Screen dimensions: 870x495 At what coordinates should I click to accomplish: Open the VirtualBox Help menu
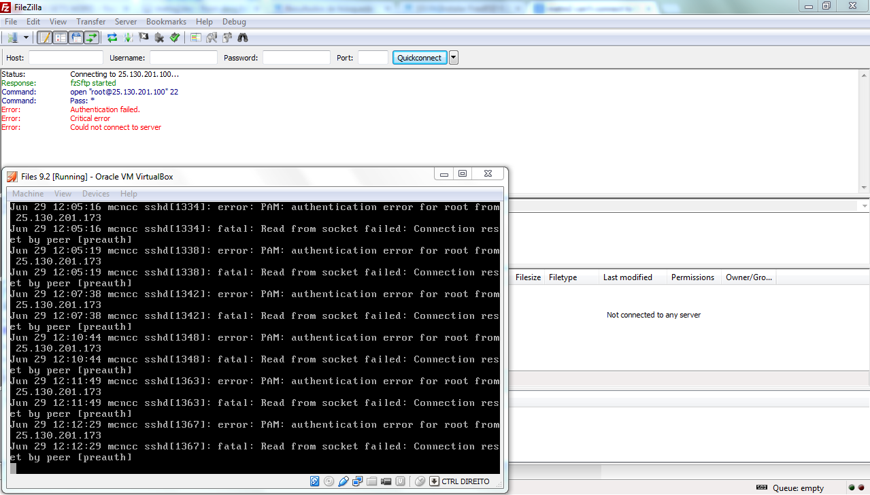129,194
